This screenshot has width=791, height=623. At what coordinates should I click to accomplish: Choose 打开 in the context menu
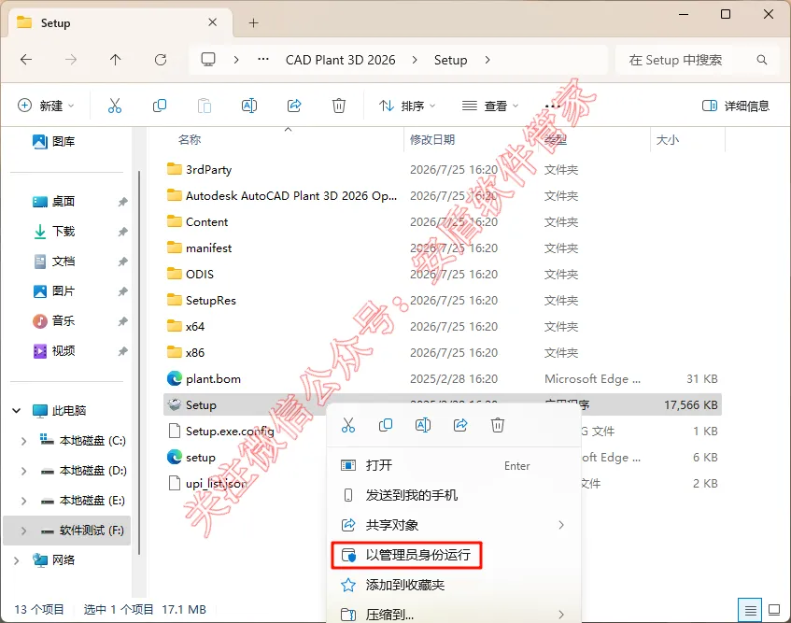[x=454, y=465]
